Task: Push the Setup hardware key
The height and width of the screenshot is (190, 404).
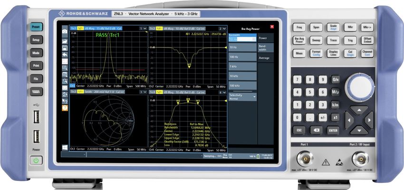Action: [x=36, y=40]
